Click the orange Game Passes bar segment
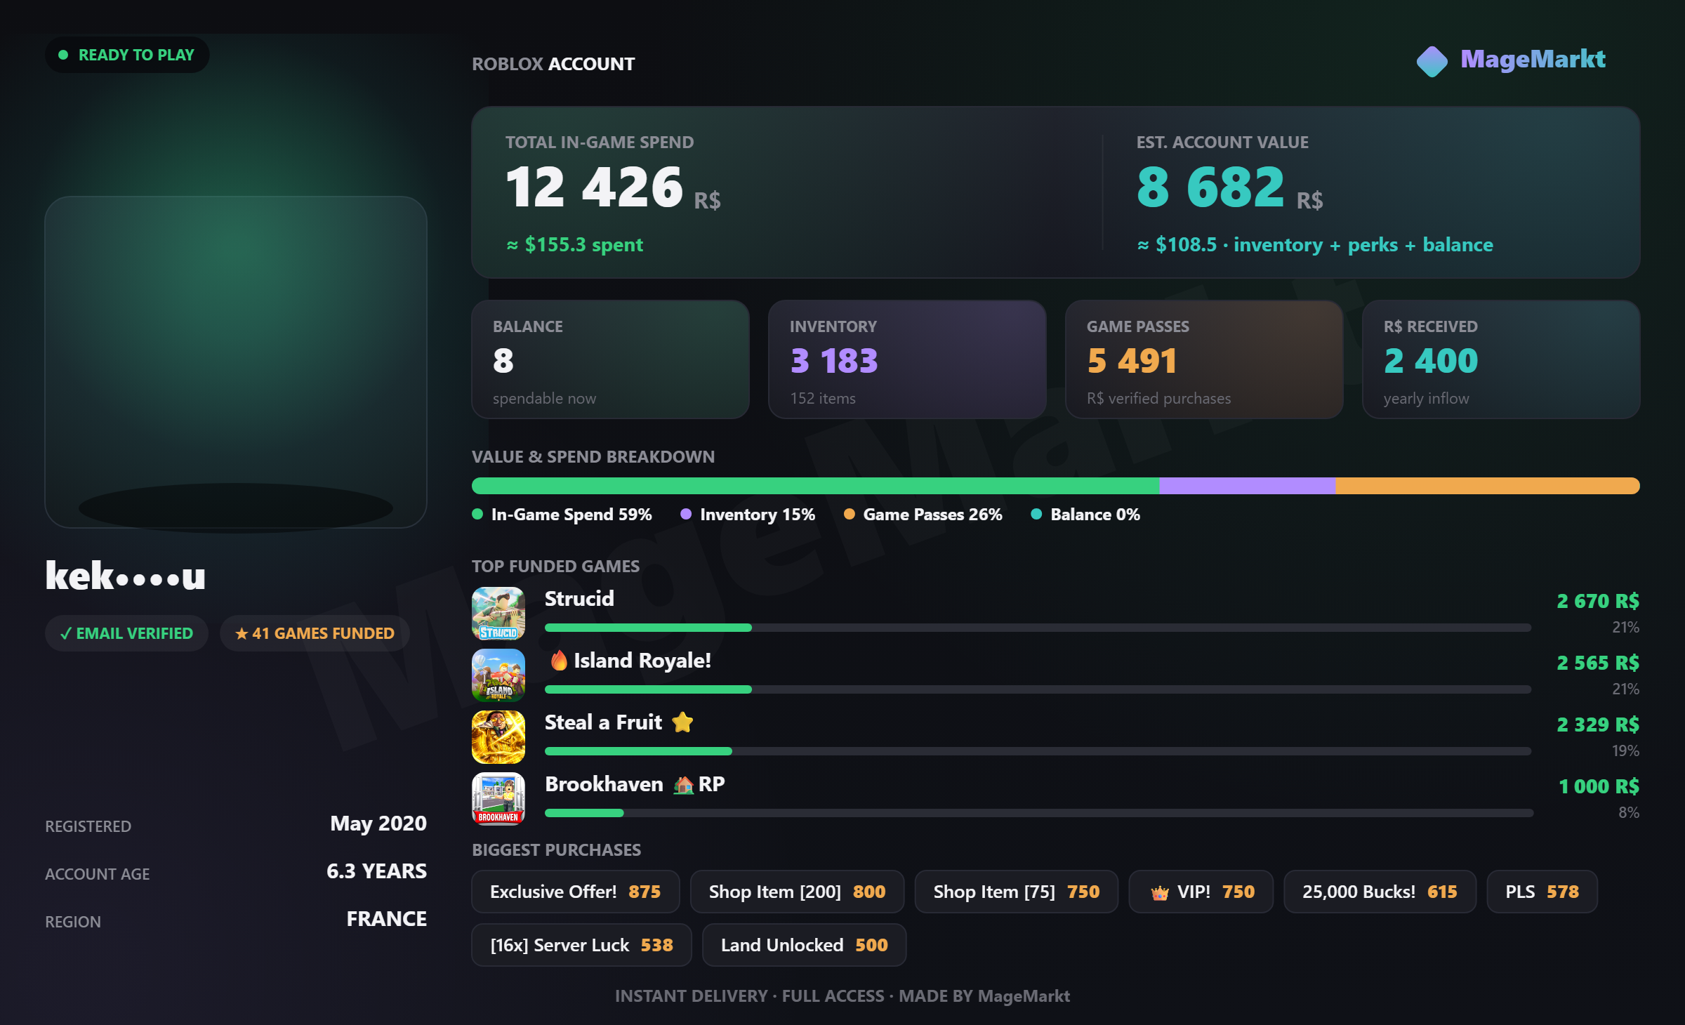Viewport: 1685px width, 1025px height. 1487,486
